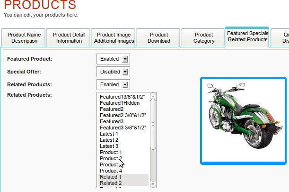The width and height of the screenshot is (289, 192).
Task: Switch to Product Name Description tab
Action: (24, 38)
